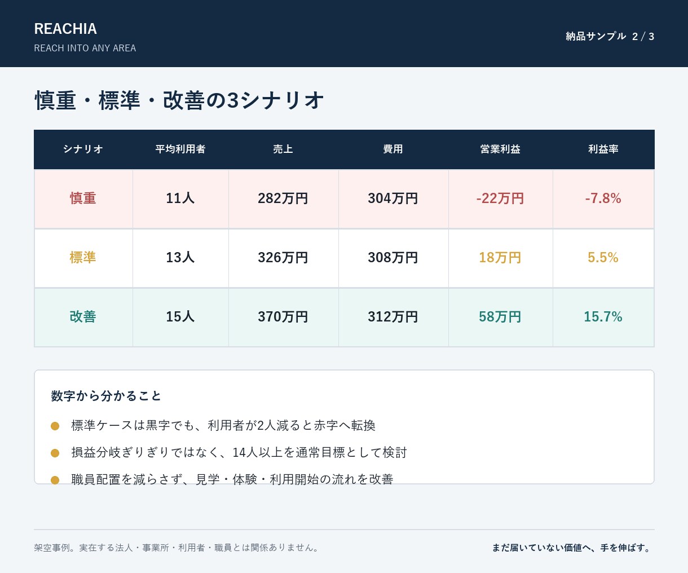688x573 pixels.
Task: Click the -7.8% margin cell
Action: point(603,199)
